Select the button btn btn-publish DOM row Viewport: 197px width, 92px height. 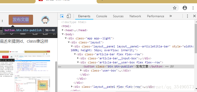[x=126, y=66]
